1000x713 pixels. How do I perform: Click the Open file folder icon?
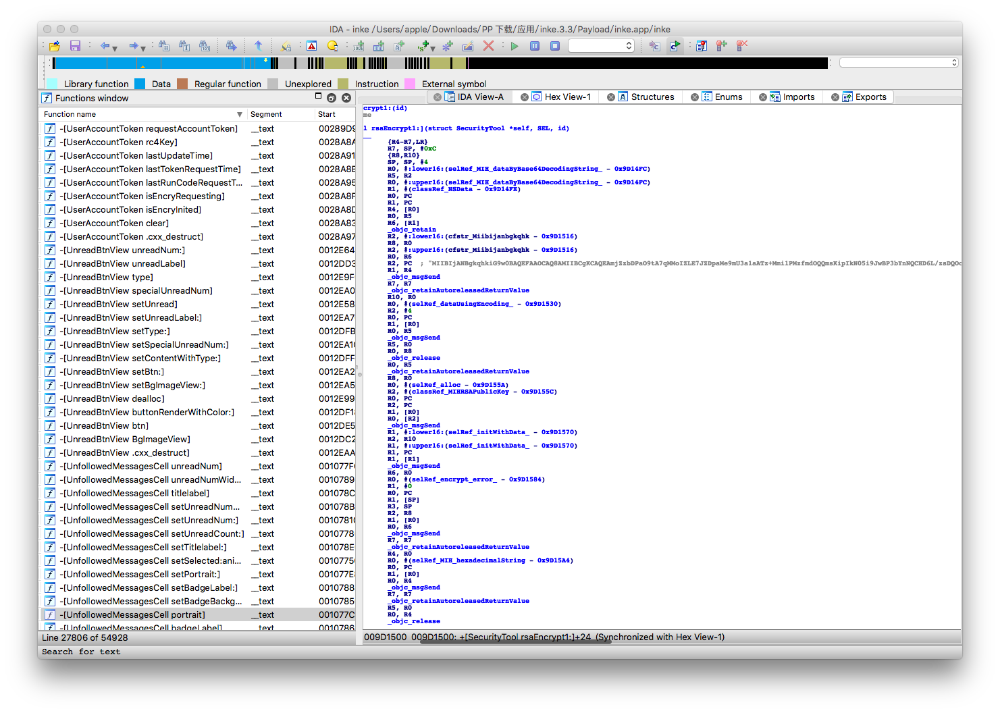pyautogui.click(x=55, y=46)
